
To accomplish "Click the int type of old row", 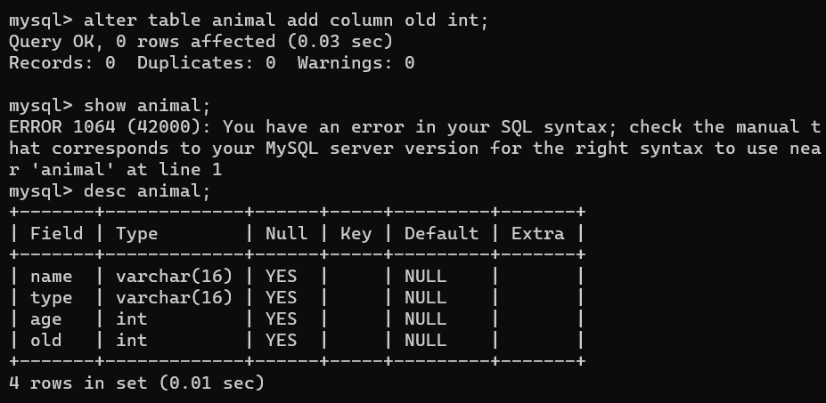I will pos(131,341).
